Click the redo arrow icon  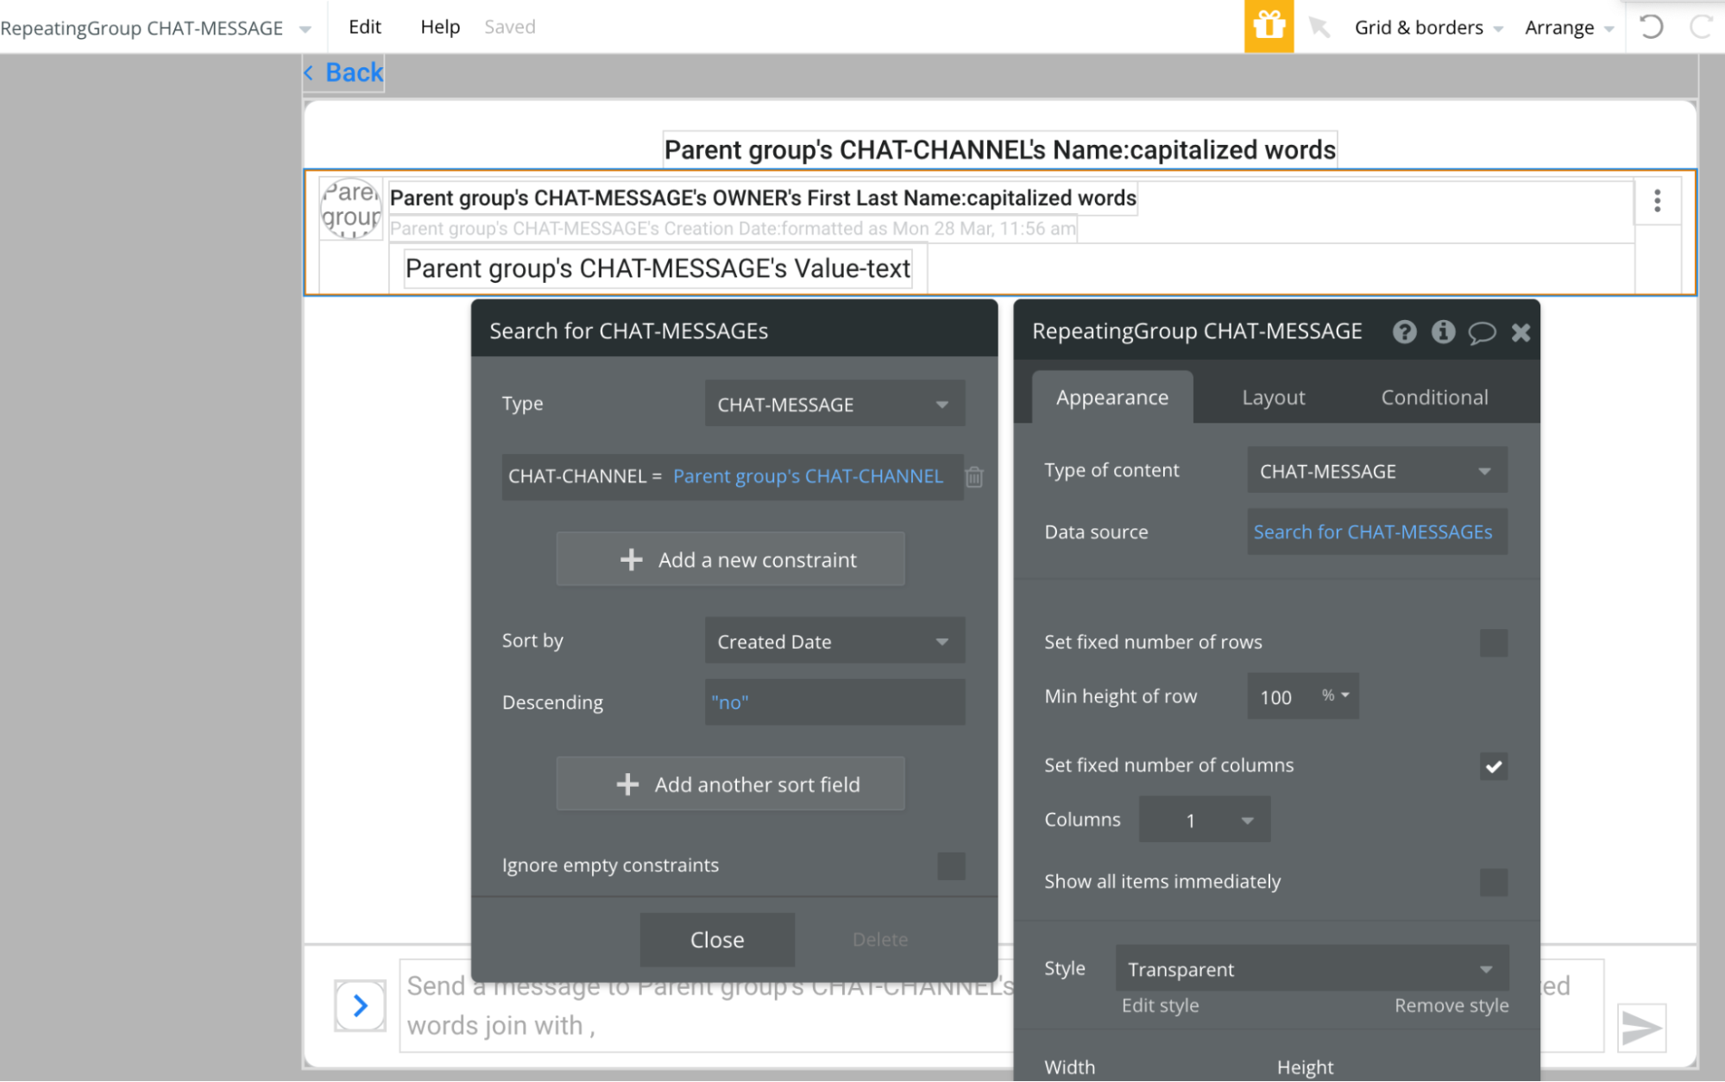1700,27
